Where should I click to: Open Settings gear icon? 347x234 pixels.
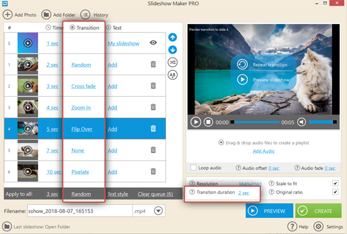pyautogui.click(x=318, y=227)
